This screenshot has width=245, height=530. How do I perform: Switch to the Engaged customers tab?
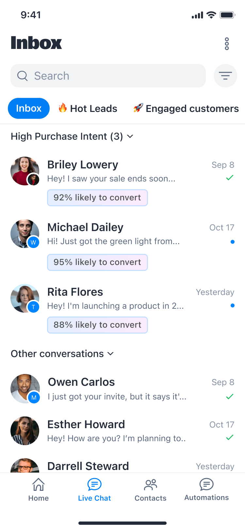tap(186, 108)
